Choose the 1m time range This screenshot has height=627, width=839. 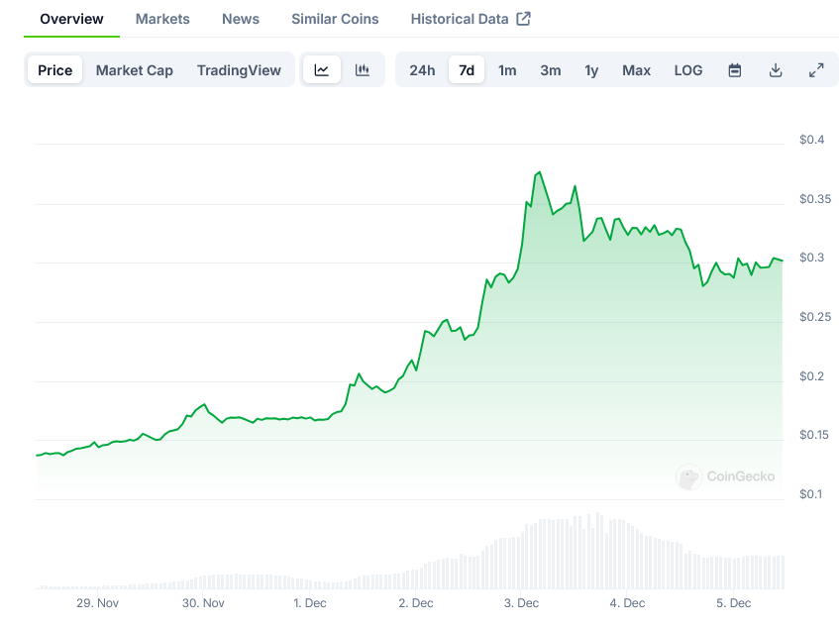(x=507, y=70)
